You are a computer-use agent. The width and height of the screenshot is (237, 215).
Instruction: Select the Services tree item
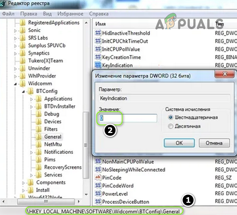click(53, 175)
